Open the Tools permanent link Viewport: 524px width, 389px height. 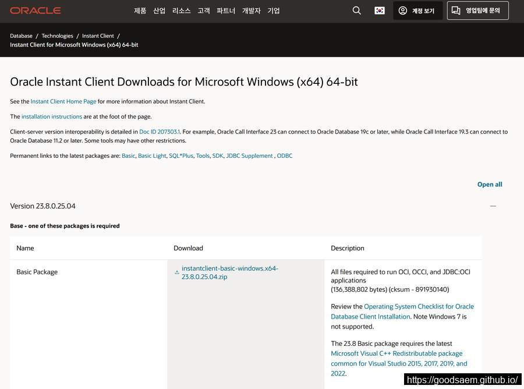pyautogui.click(x=203, y=155)
